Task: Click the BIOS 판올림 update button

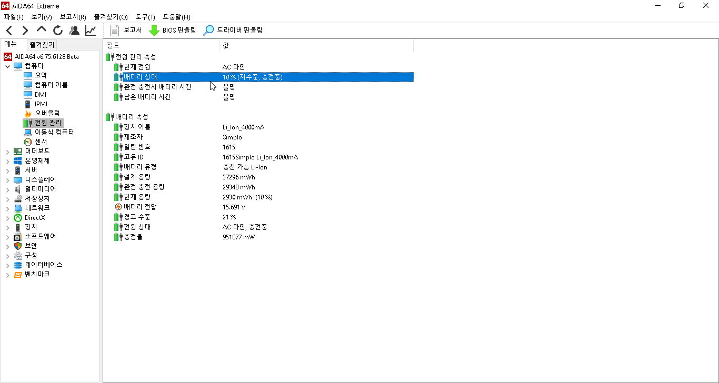Action: (x=172, y=31)
